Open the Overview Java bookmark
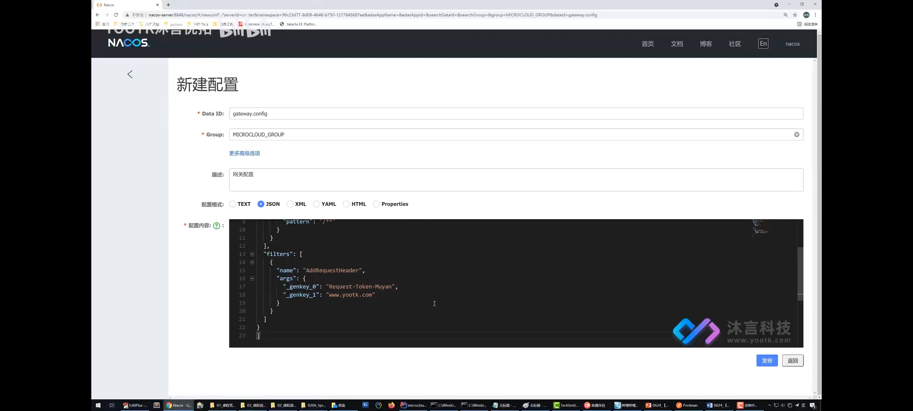Viewport: 913px width, 411px height. pos(256,24)
